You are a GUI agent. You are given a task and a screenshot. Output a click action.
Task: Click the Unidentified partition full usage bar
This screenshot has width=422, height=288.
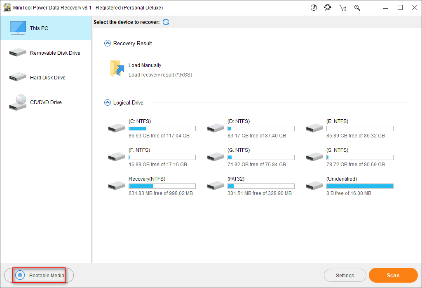360,186
